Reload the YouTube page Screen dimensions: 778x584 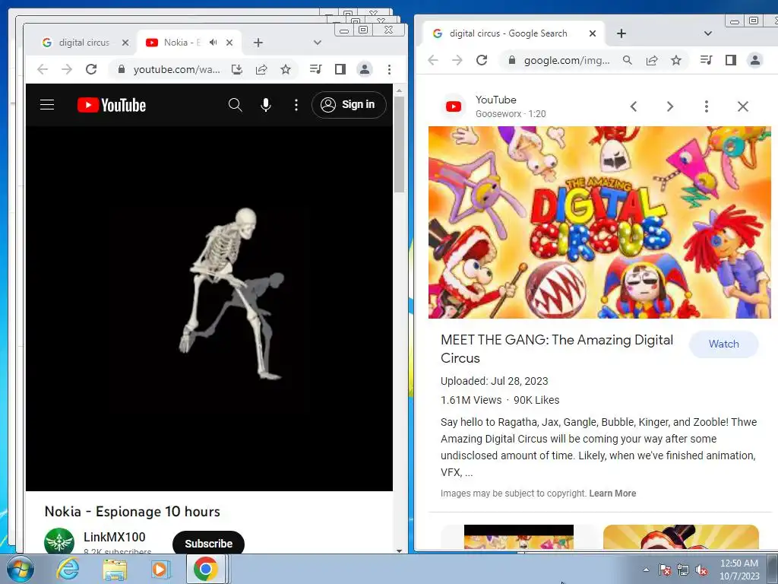(91, 69)
